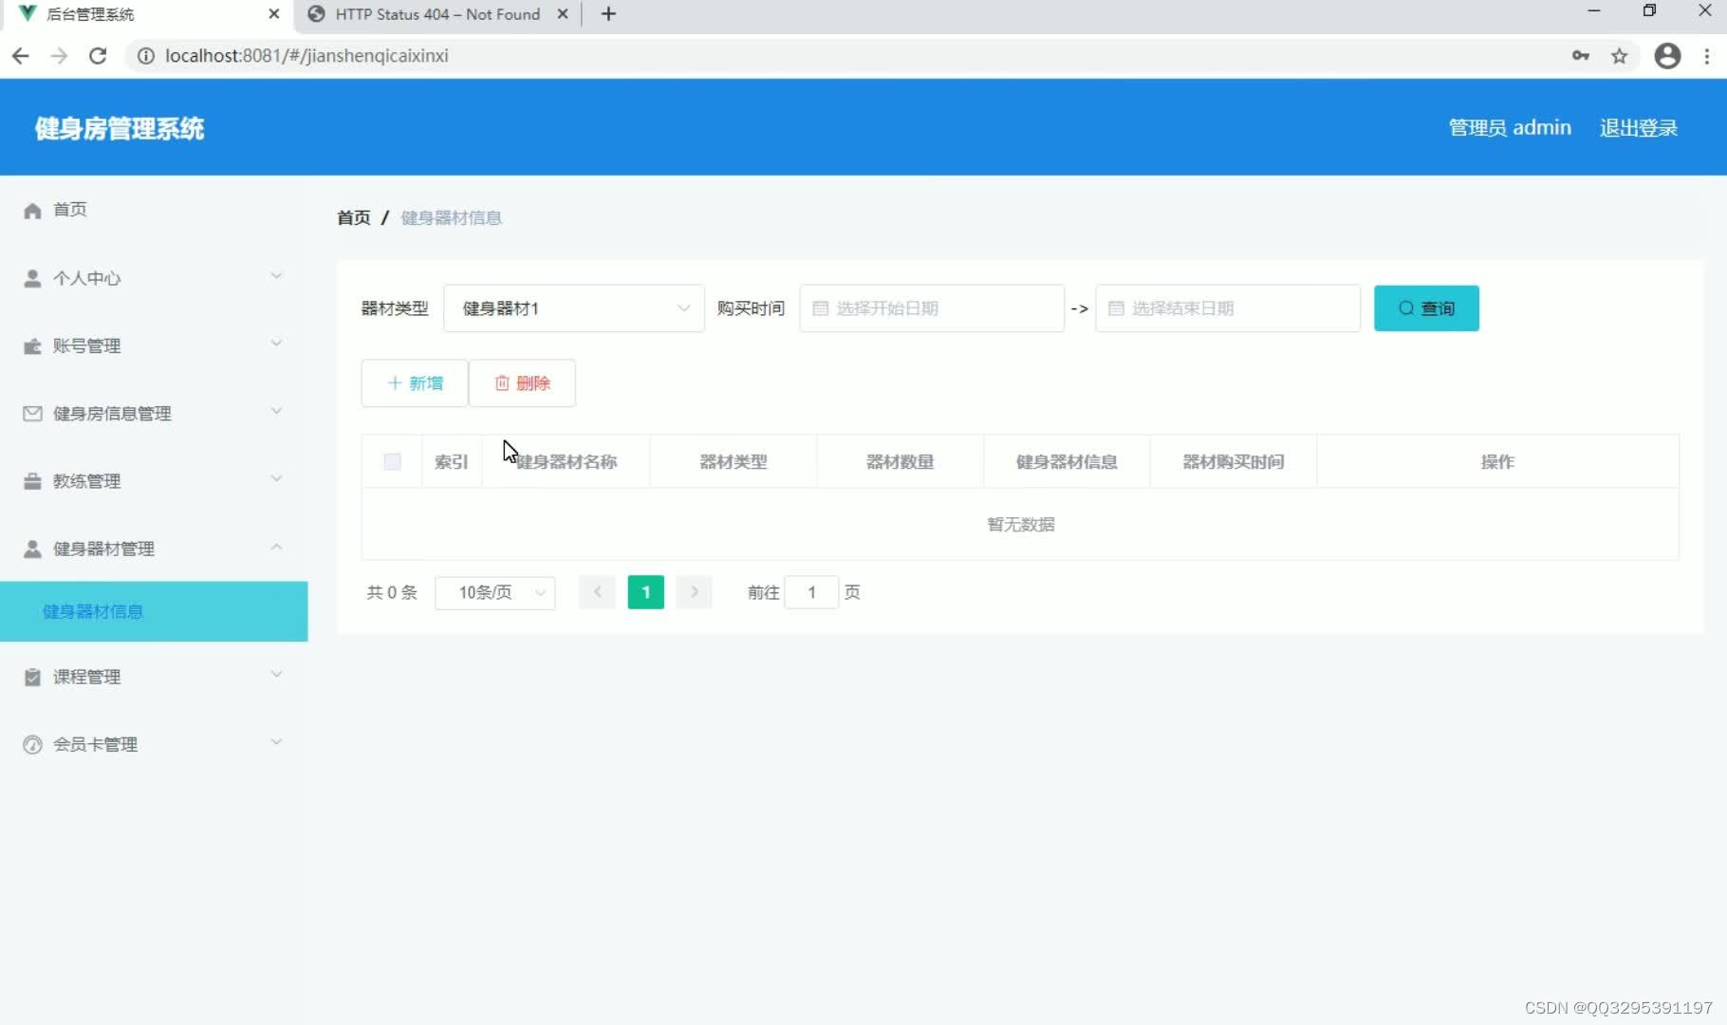Click the 退出登录 logout link
Image resolution: width=1727 pixels, height=1025 pixels.
(1639, 128)
